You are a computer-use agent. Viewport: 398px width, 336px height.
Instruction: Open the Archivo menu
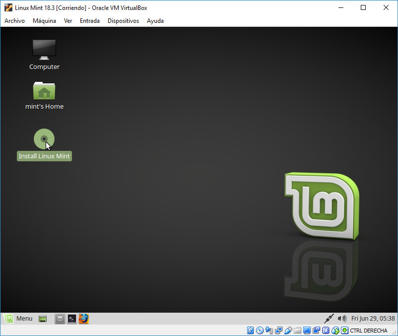pyautogui.click(x=15, y=21)
